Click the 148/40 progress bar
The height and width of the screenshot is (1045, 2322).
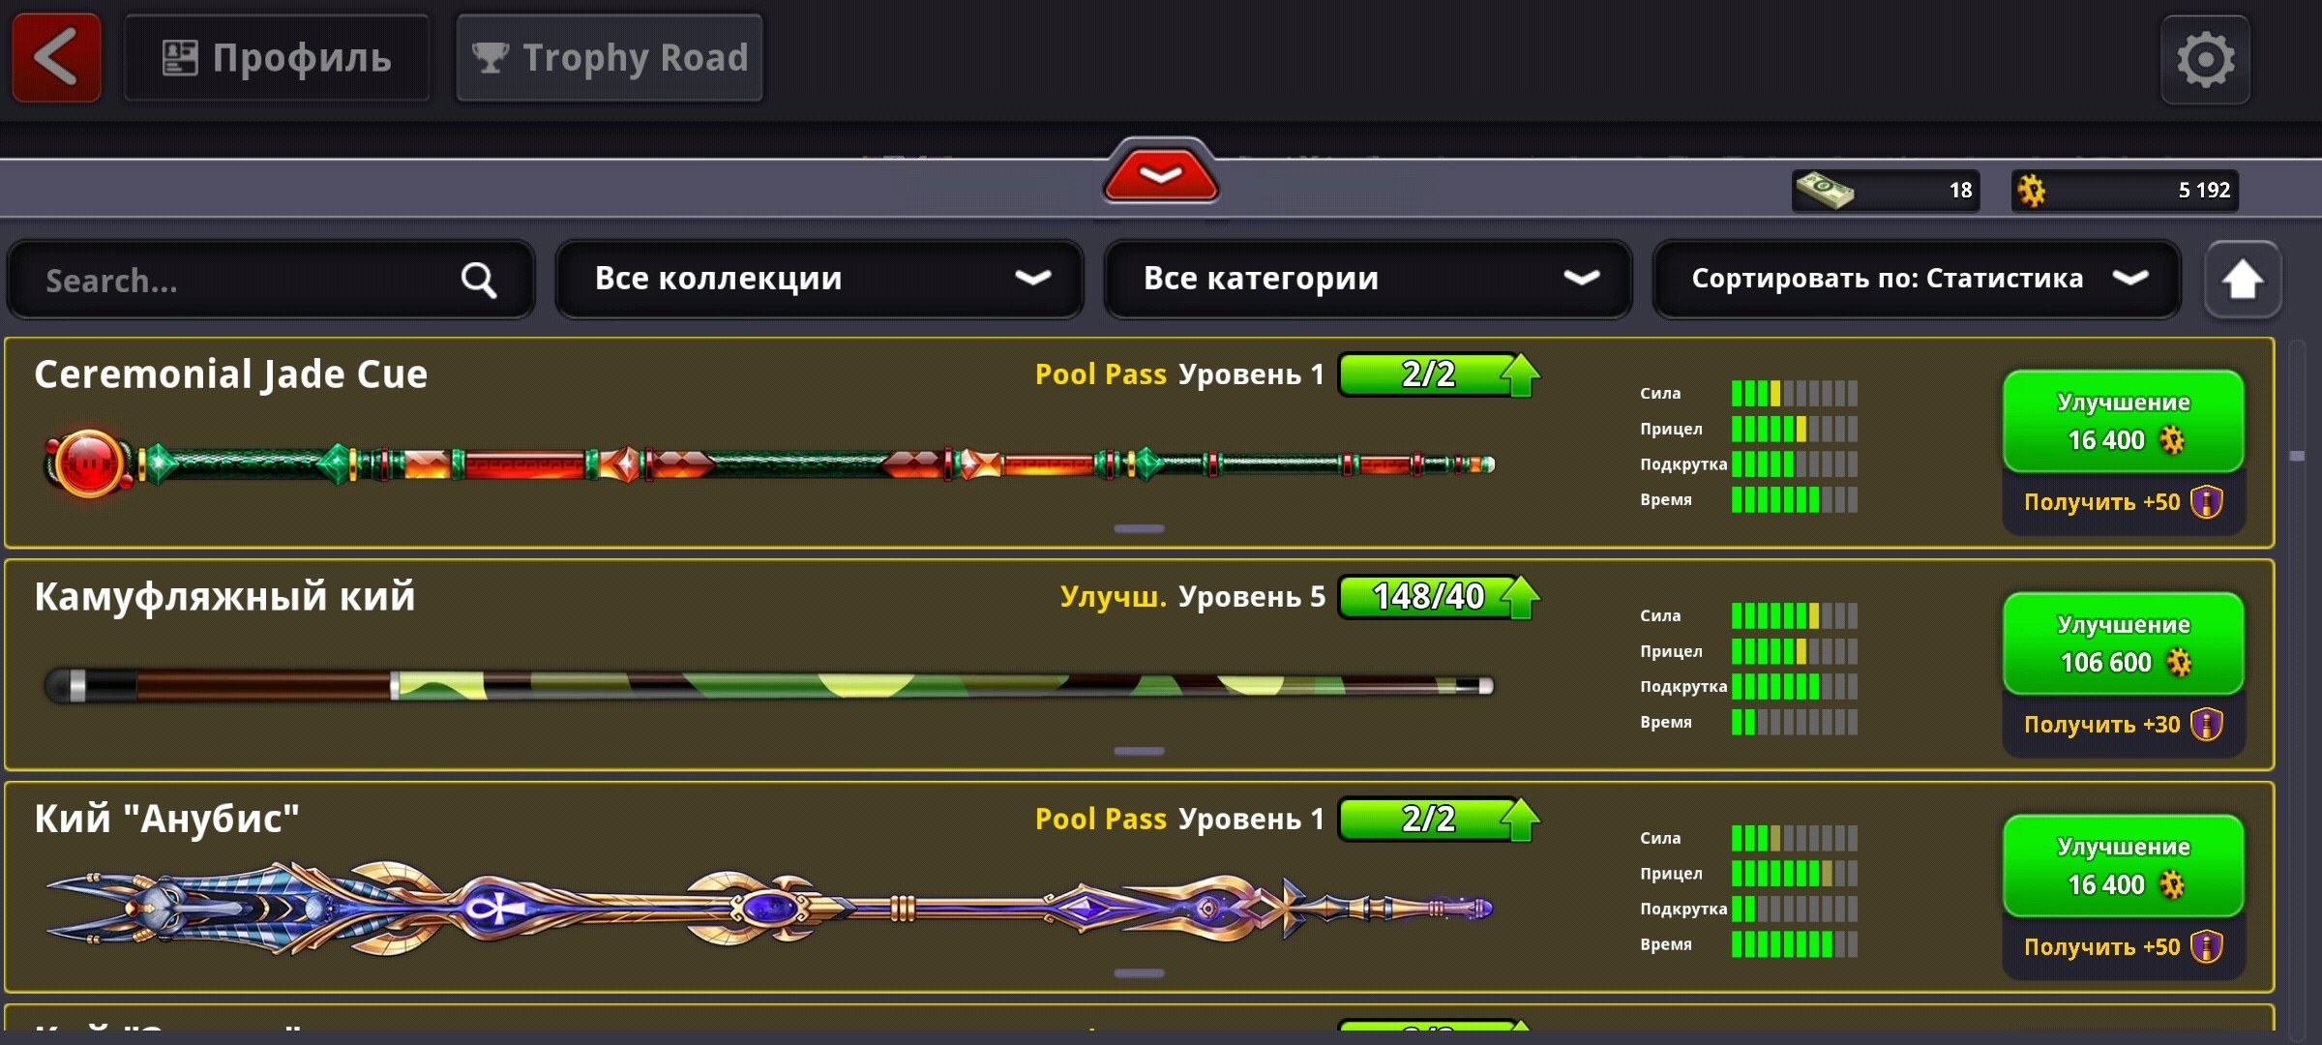click(1429, 597)
